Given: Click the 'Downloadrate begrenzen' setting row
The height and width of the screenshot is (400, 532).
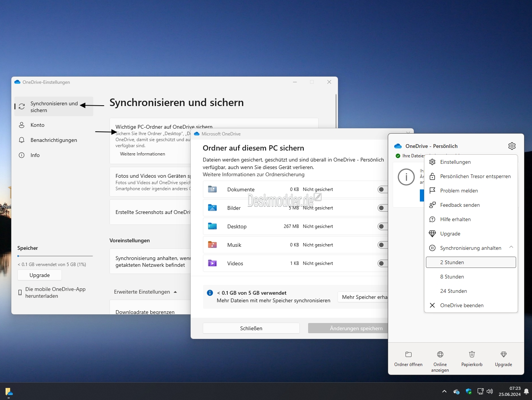Looking at the screenshot, I should 150,308.
